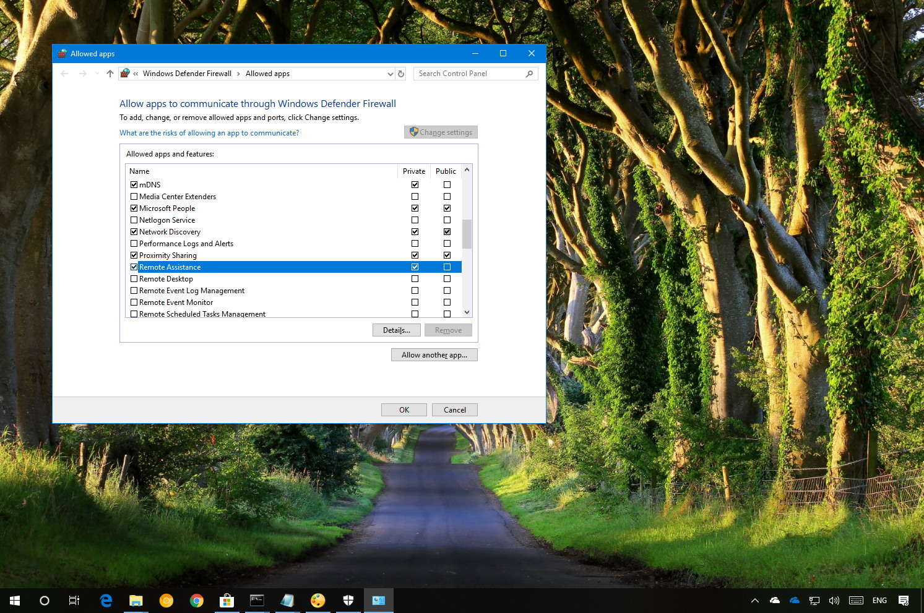
Task: Open the risks of allowing an app link
Action: (209, 133)
